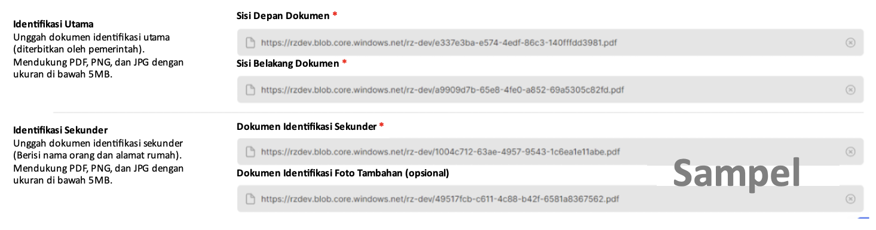Select the 1004c712 PDF URL field
876x230 pixels.
pos(550,152)
